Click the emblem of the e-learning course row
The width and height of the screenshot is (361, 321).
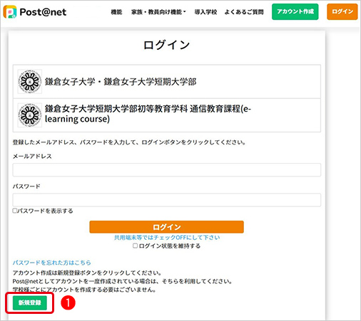point(30,115)
